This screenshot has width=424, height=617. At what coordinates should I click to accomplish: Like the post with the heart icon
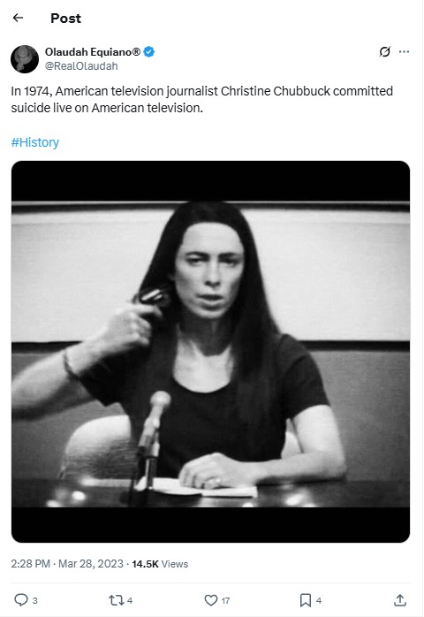tap(211, 600)
